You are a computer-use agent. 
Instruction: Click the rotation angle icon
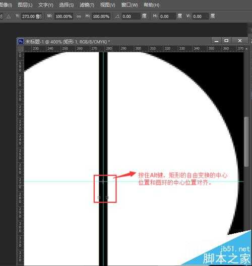tap(117, 16)
